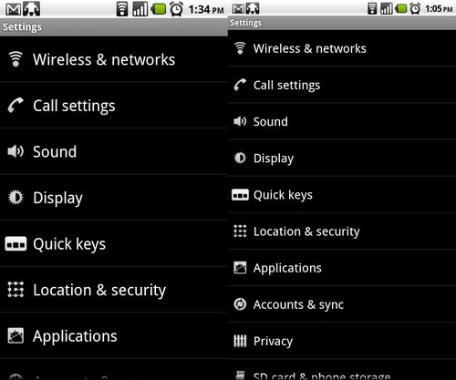Open Privacy settings
456x380 pixels.
342,341
